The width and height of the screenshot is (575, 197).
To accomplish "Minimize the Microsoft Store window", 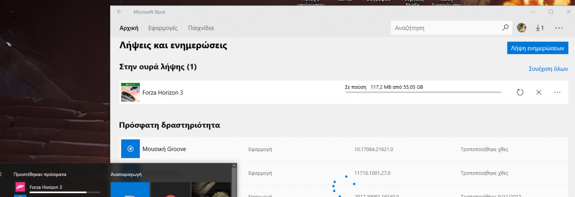I will [532, 11].
